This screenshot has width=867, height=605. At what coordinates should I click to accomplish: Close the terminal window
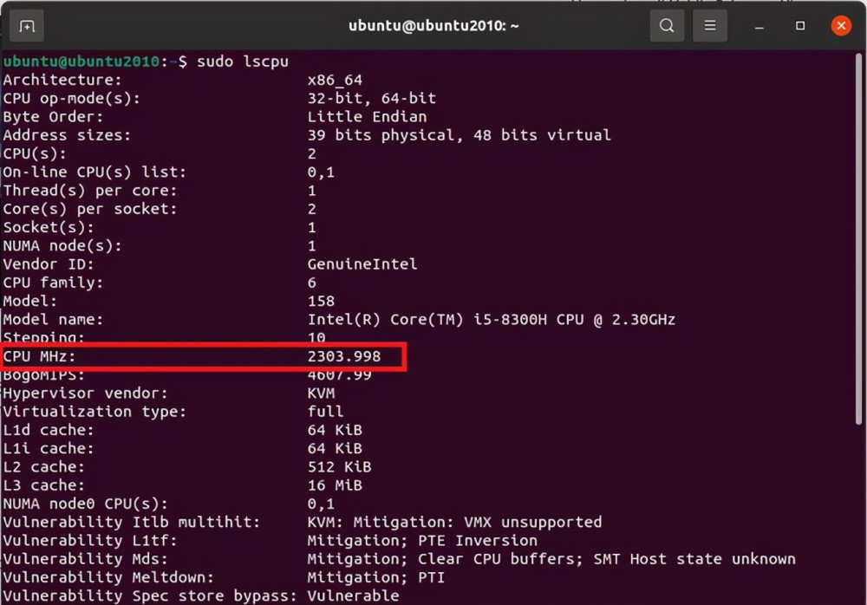click(841, 25)
